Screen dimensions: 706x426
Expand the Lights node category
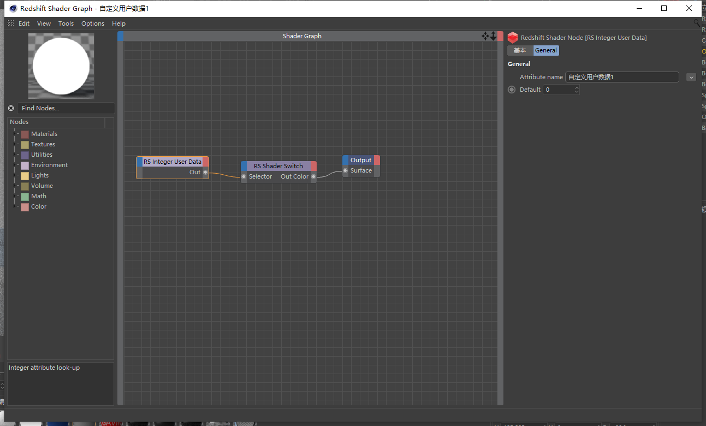15,175
